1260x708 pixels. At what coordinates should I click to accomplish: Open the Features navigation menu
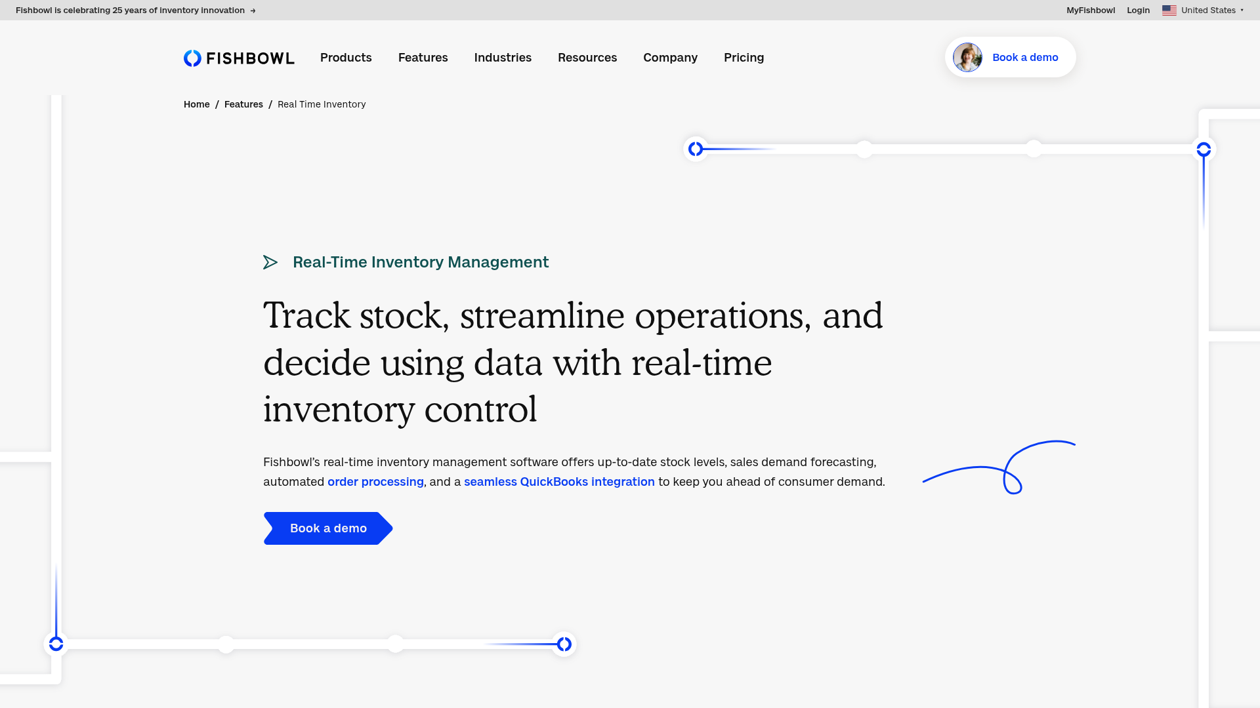click(x=423, y=58)
